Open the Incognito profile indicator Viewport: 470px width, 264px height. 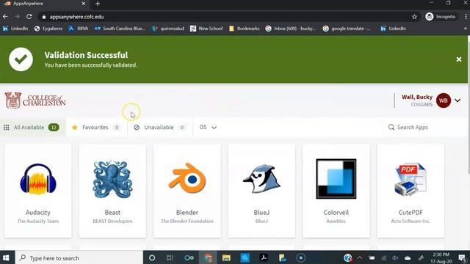tap(441, 17)
